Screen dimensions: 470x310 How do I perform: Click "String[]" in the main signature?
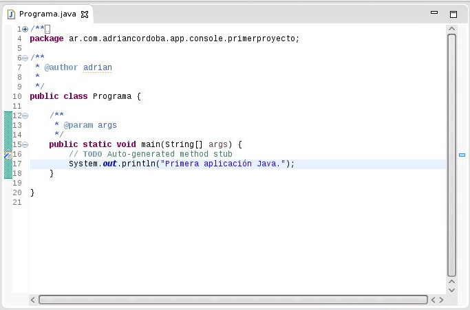pyautogui.click(x=184, y=144)
